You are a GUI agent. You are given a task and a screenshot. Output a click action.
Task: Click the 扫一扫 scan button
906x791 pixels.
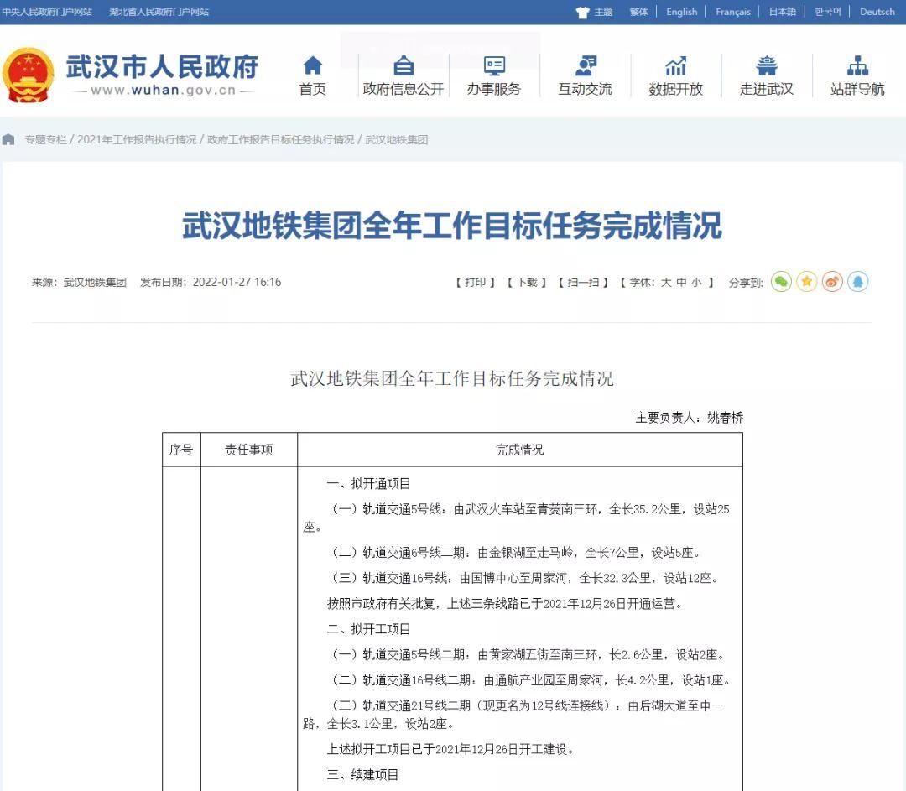(583, 282)
